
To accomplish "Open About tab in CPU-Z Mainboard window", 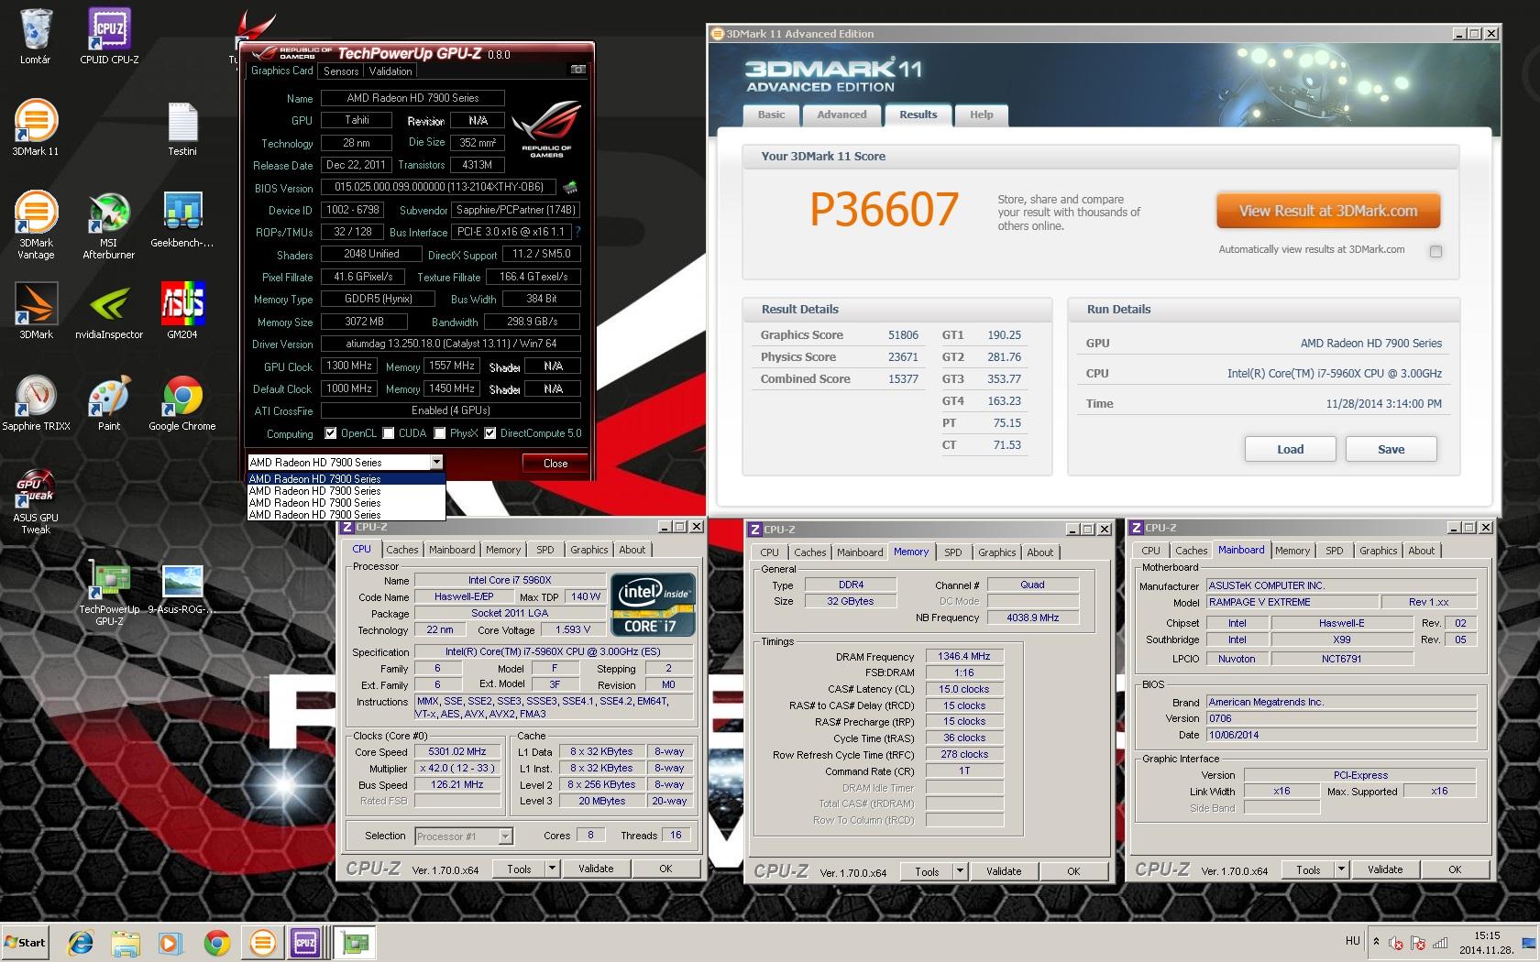I will tap(1422, 551).
